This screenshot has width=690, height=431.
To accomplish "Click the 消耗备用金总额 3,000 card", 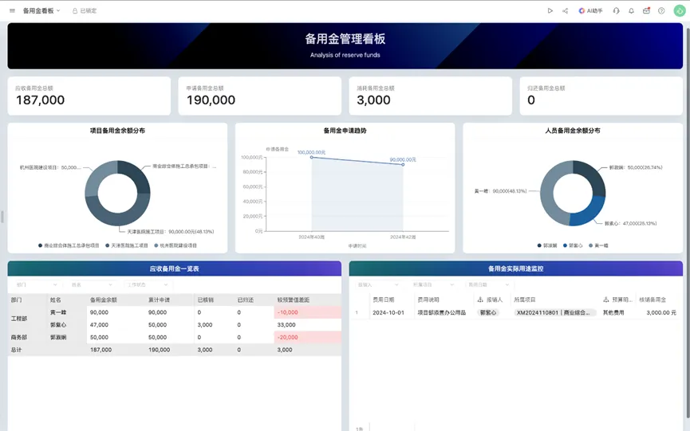I will pyautogui.click(x=431, y=96).
